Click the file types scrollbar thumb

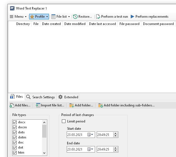[x=44, y=131]
